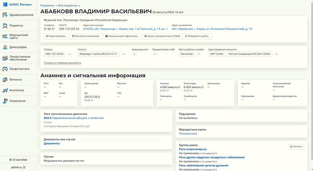Click the Глюкоза value 4.000 ммоль/л
Screen dimensions: 313x171
coord(170,87)
